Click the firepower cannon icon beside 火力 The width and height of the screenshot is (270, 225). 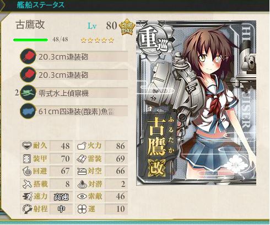pos(82,146)
